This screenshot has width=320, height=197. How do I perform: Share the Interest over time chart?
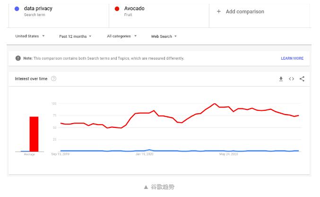[302, 79]
